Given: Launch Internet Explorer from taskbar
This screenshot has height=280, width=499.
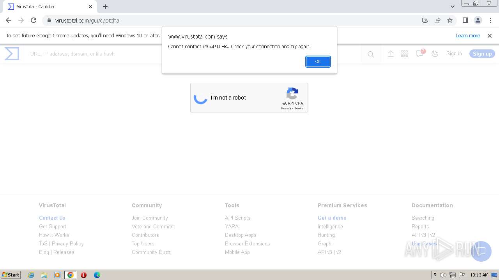Looking at the screenshot, I should tap(31, 275).
